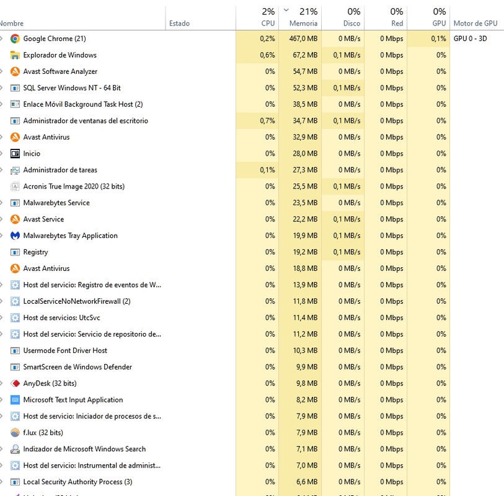Click the icon of Avast Antivirus using 32,9 MB
Screen dimensions: 504x496
point(15,137)
